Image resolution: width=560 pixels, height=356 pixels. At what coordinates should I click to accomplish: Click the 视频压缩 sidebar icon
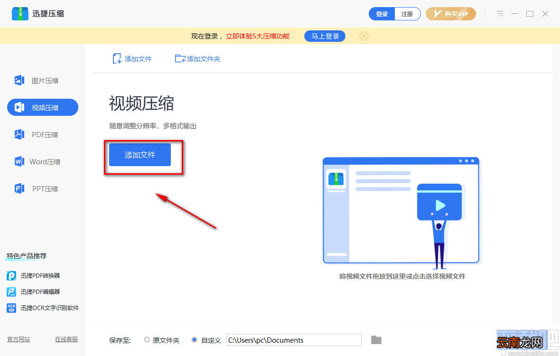19,107
